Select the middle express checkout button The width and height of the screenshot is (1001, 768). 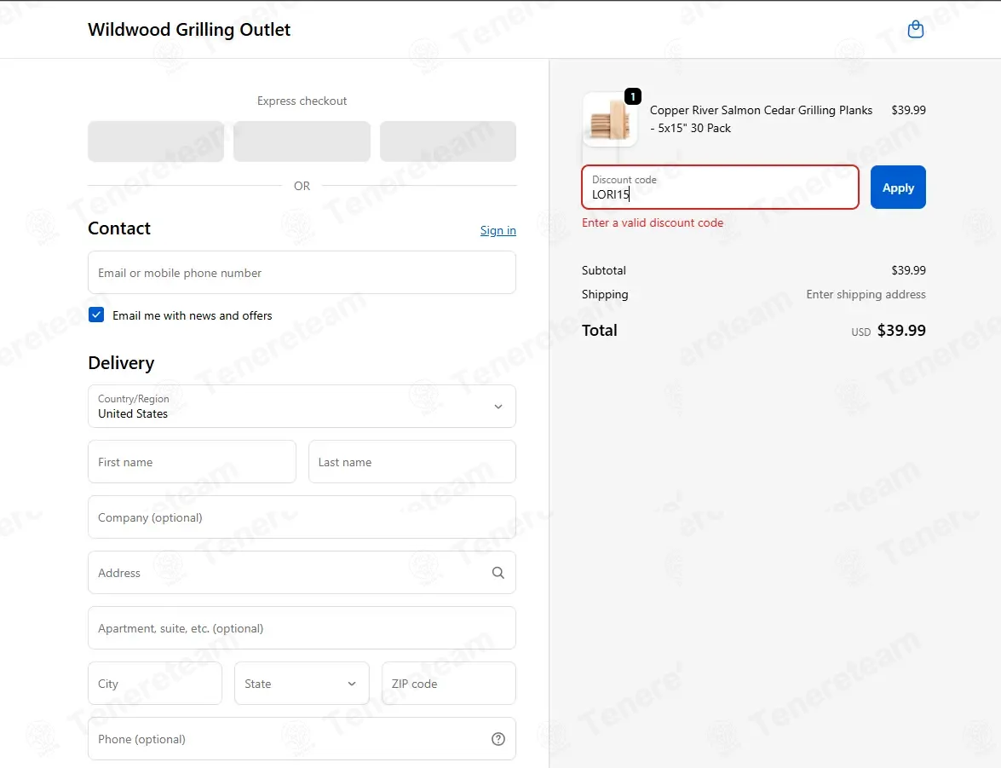[302, 141]
